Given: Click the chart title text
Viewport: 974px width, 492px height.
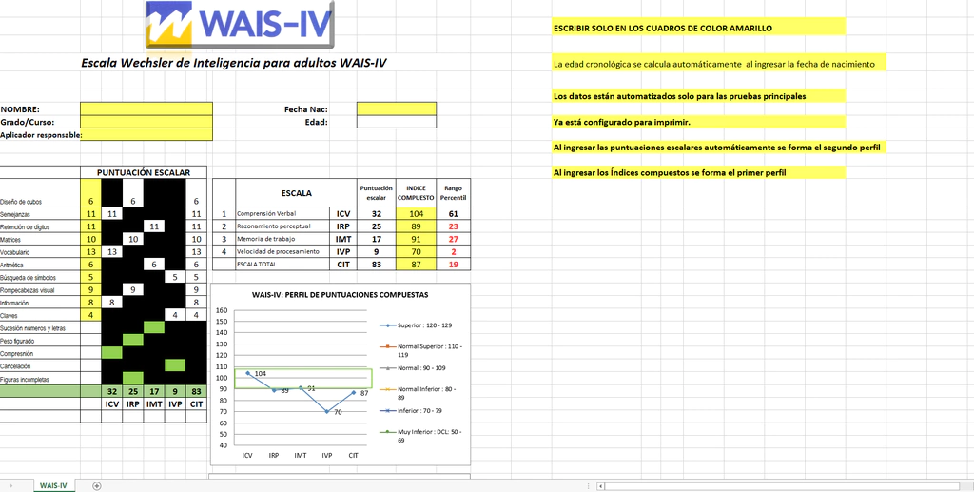Looking at the screenshot, I should (340, 295).
